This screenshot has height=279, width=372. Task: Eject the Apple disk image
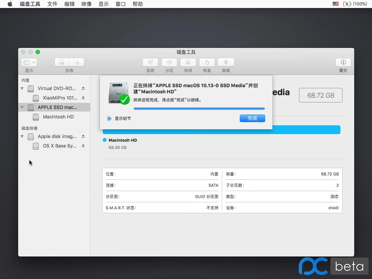(83, 137)
